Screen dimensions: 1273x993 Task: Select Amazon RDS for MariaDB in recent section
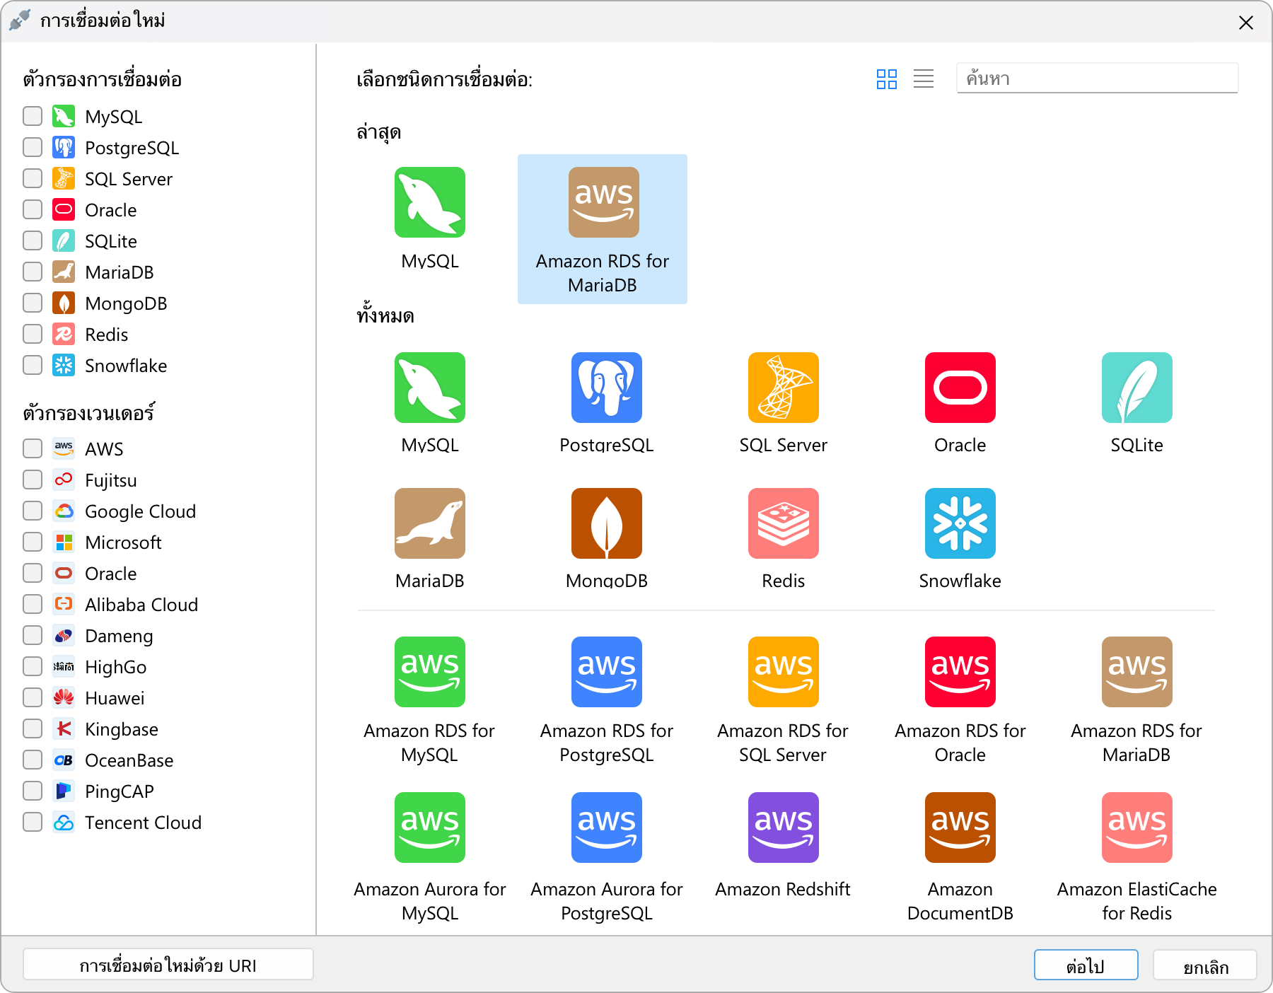[x=603, y=229]
